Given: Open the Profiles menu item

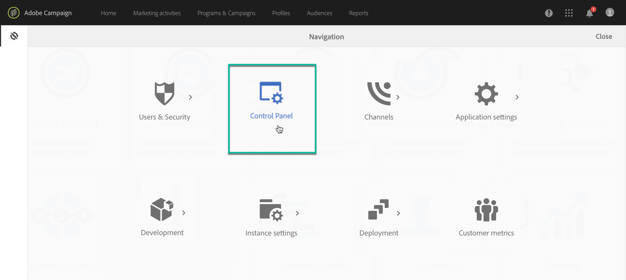Looking at the screenshot, I should pos(281,13).
